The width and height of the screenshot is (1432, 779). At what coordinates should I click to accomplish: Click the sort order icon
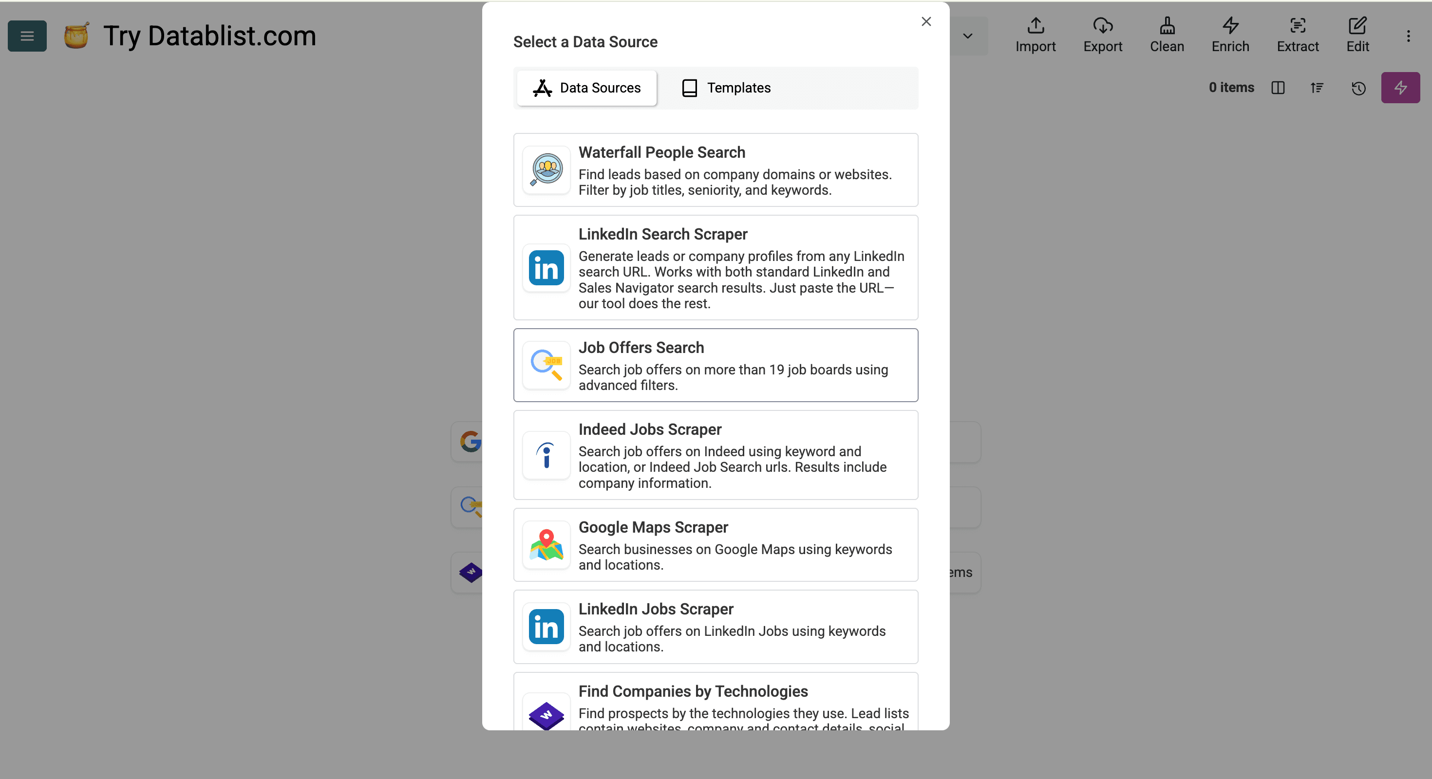click(1317, 88)
